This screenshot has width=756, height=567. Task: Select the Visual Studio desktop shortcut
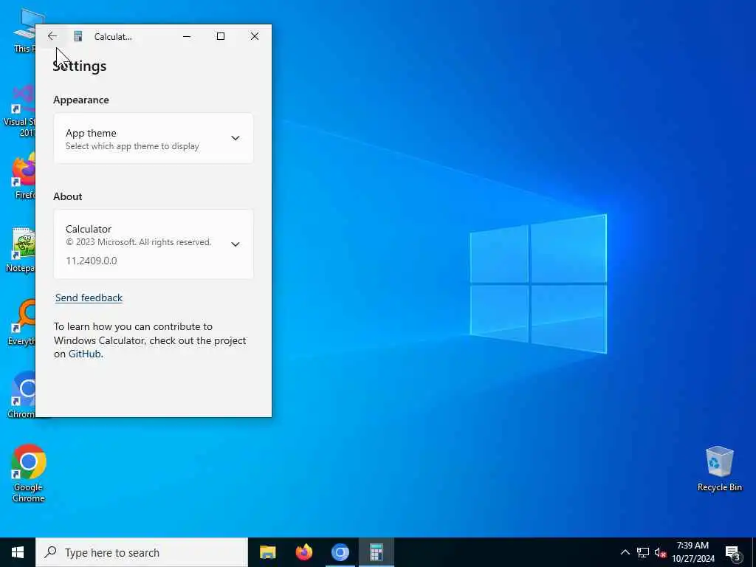[19, 111]
